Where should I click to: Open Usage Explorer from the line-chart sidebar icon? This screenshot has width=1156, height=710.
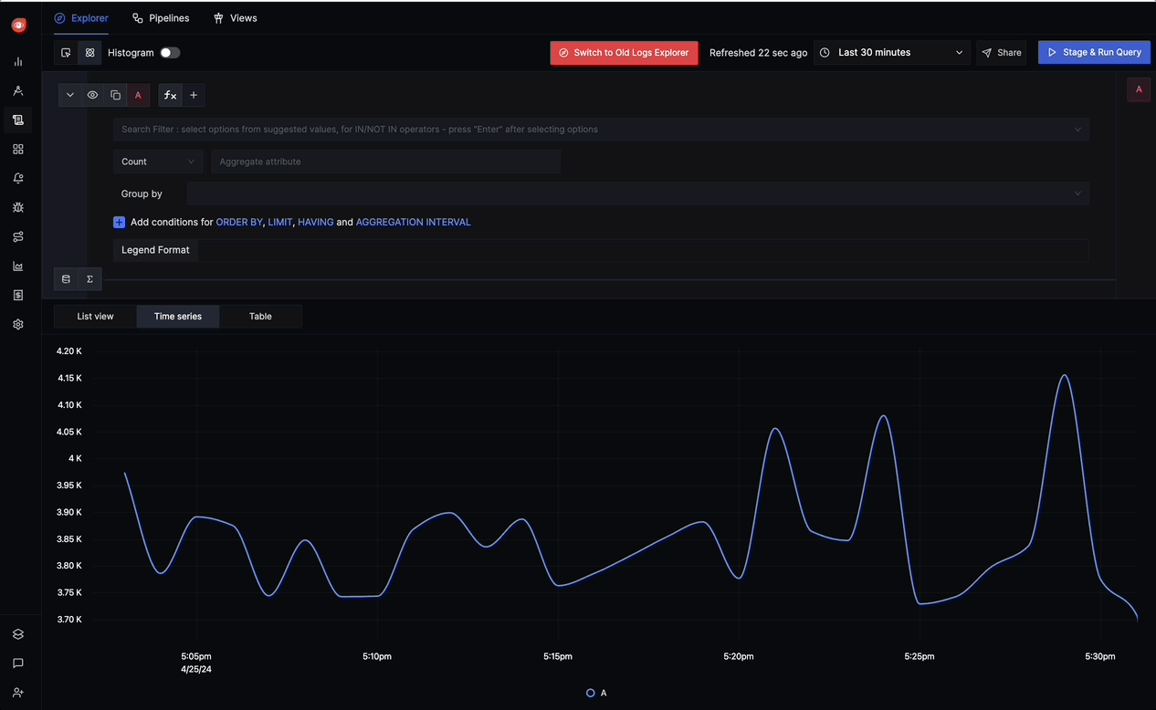click(18, 266)
